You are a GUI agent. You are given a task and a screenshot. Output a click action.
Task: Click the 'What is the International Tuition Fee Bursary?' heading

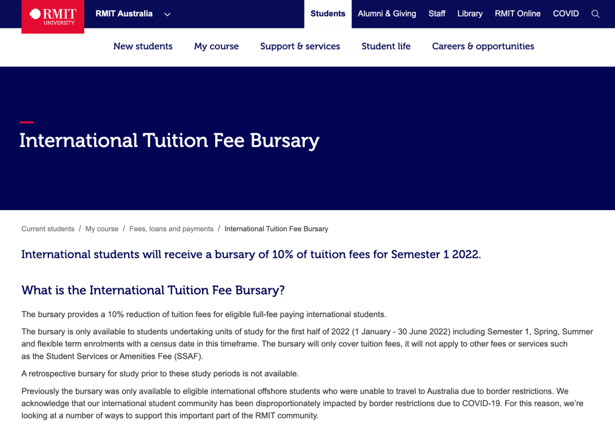[153, 290]
